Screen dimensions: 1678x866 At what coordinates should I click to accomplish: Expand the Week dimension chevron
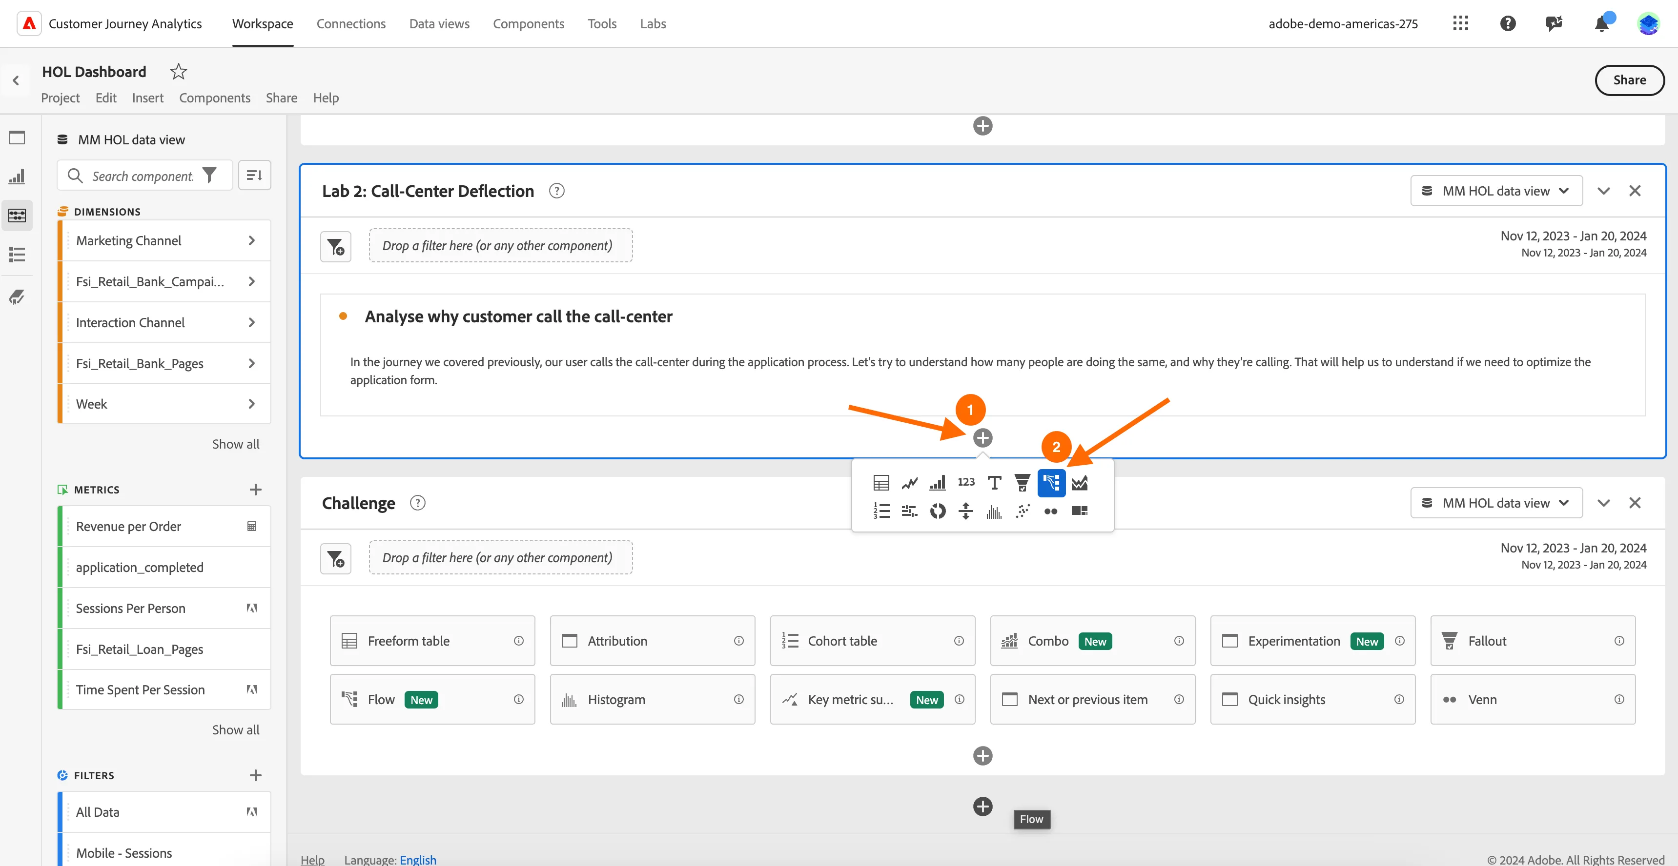click(x=251, y=404)
